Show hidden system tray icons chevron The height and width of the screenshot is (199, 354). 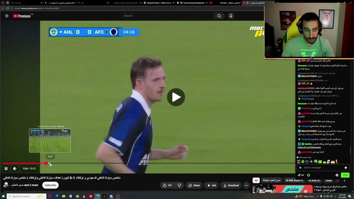click(317, 196)
